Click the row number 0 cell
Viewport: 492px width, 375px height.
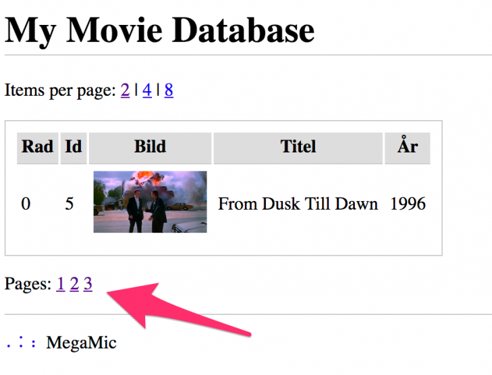tap(26, 204)
